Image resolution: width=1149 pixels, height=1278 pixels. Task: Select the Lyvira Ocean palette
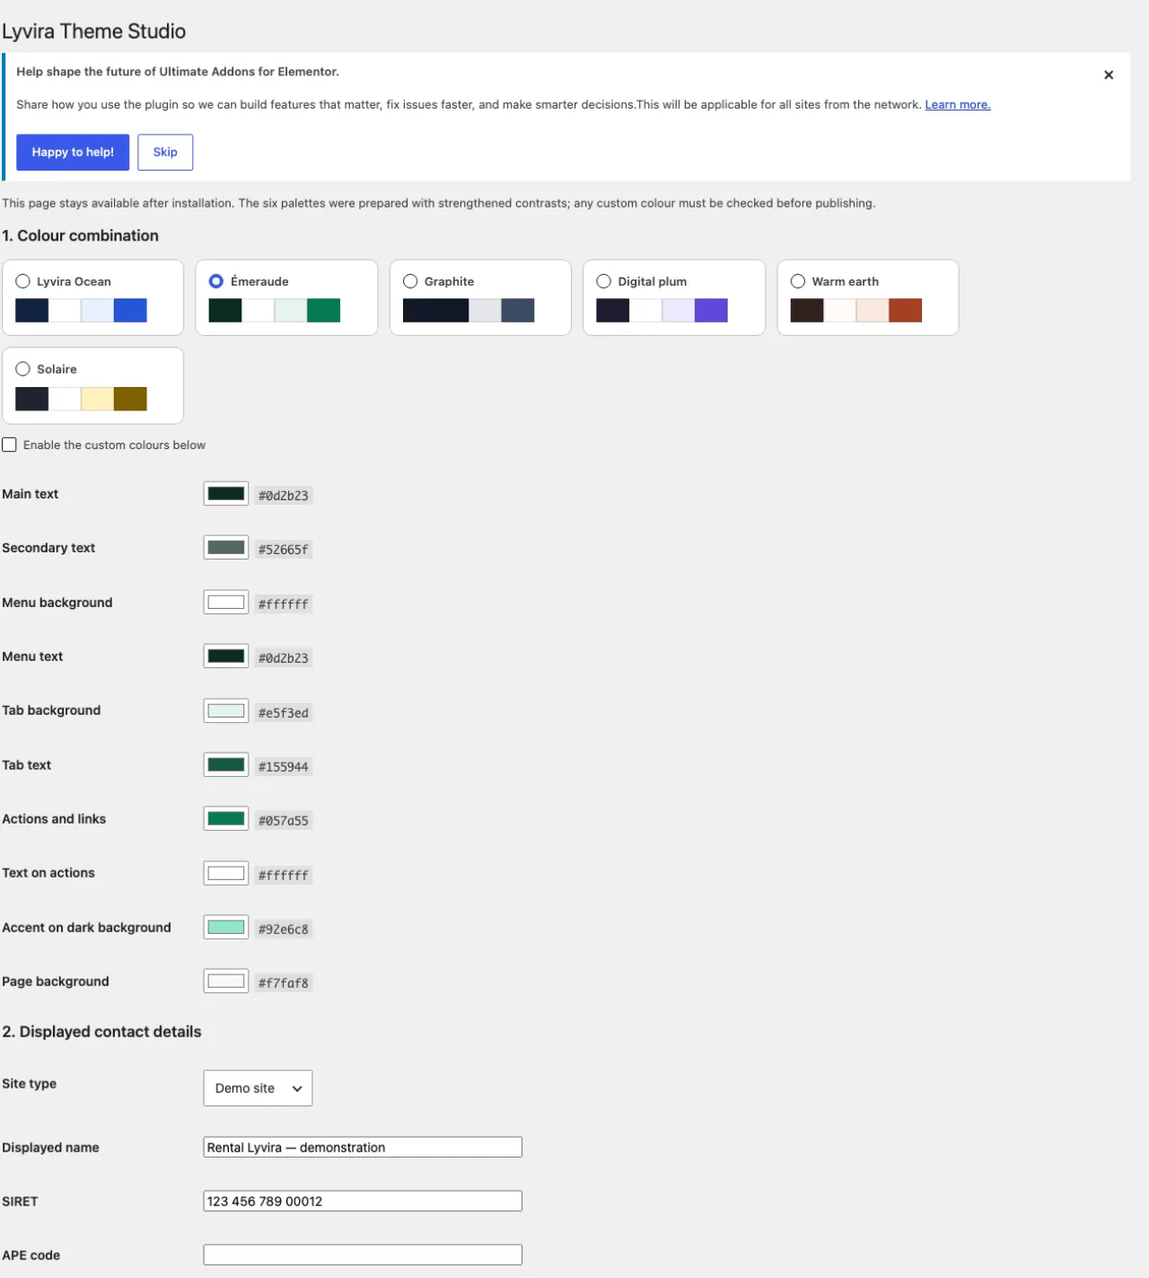(x=22, y=281)
